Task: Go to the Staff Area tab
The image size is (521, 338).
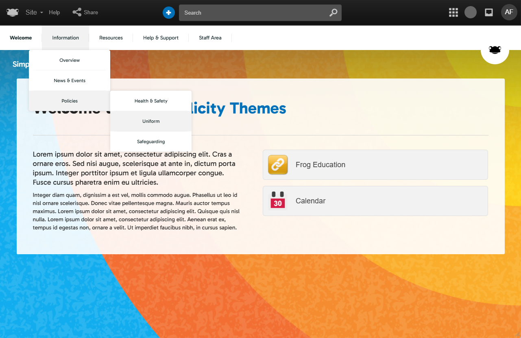Action: (x=210, y=38)
